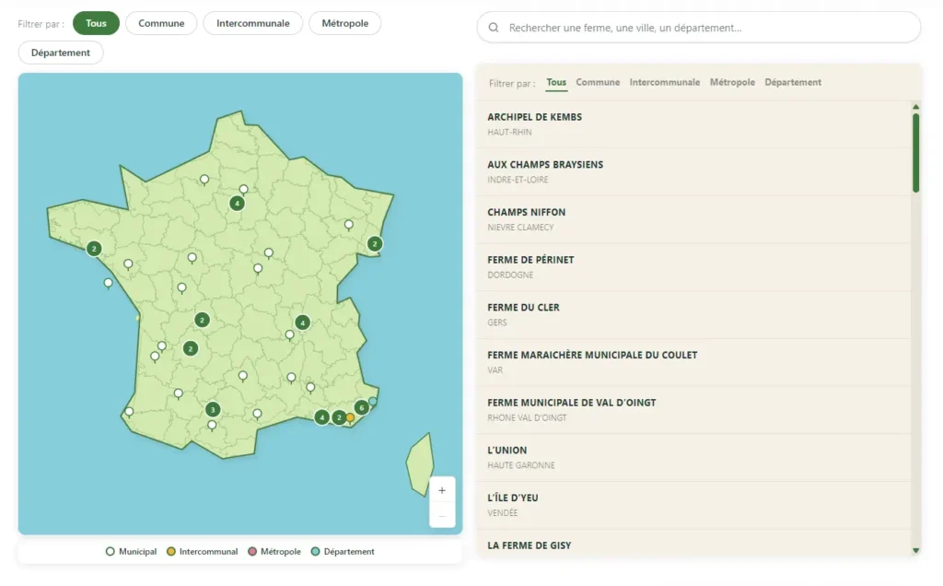Click the Municipal legend circle
This screenshot has height=586, width=943.
click(111, 551)
